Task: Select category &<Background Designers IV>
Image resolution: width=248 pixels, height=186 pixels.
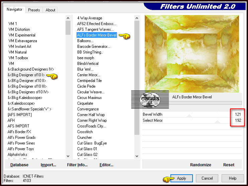Action: coord(31,69)
